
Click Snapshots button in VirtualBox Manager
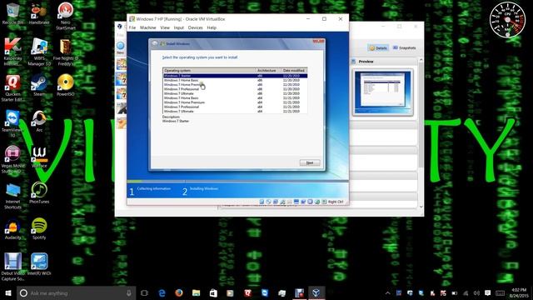pyautogui.click(x=404, y=48)
